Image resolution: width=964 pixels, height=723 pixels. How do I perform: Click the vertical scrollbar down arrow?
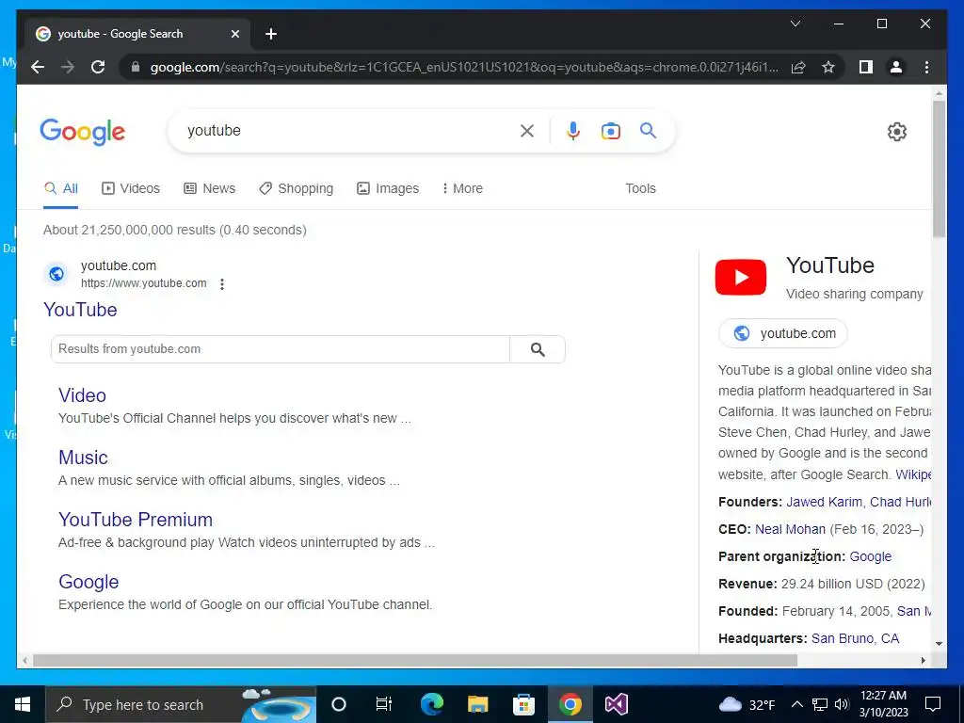click(939, 644)
